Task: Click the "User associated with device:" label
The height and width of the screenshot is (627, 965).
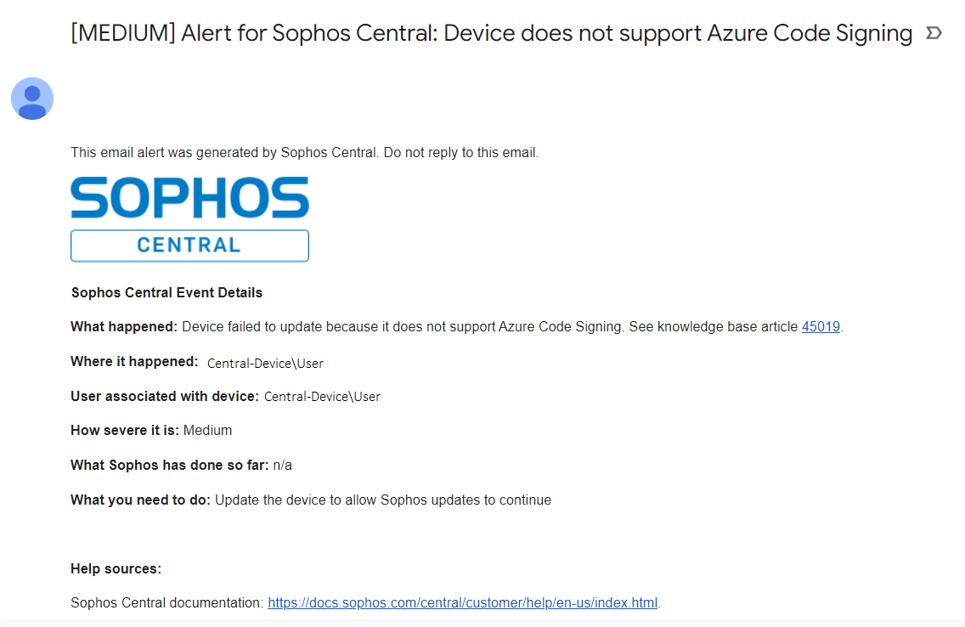Action: (x=164, y=396)
